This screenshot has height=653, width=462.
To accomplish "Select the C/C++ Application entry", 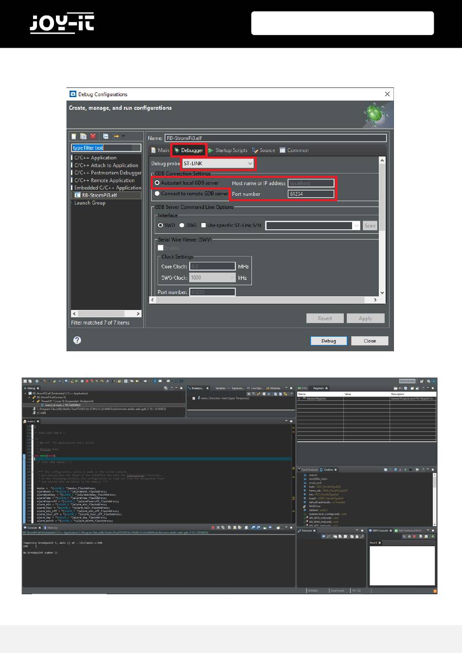I will [95, 158].
